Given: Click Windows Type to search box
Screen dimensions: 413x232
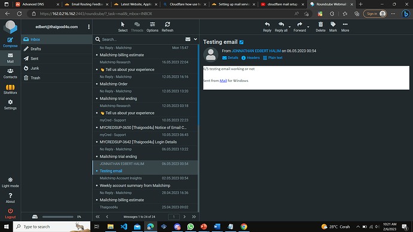Looking at the screenshot, I should coord(51,227).
